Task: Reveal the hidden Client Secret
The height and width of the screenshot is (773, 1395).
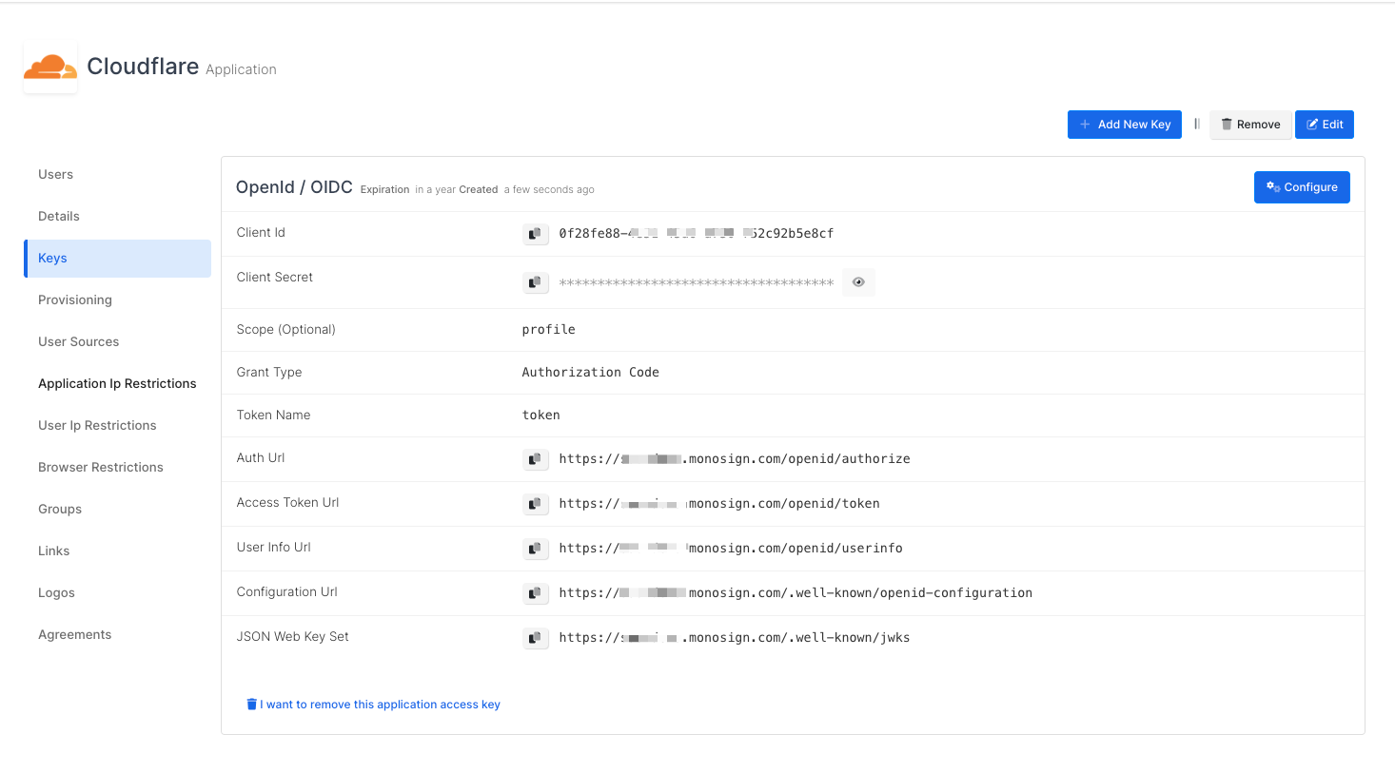Action: point(858,282)
